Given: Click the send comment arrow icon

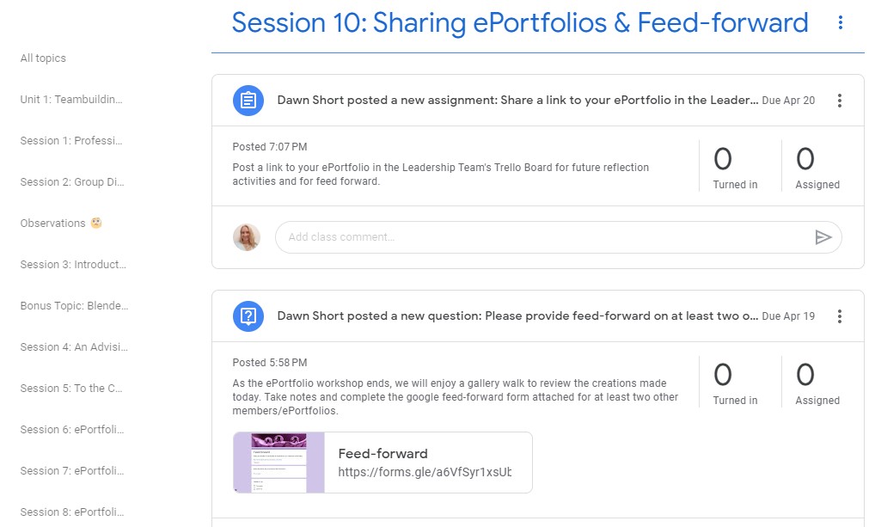Looking at the screenshot, I should (823, 237).
